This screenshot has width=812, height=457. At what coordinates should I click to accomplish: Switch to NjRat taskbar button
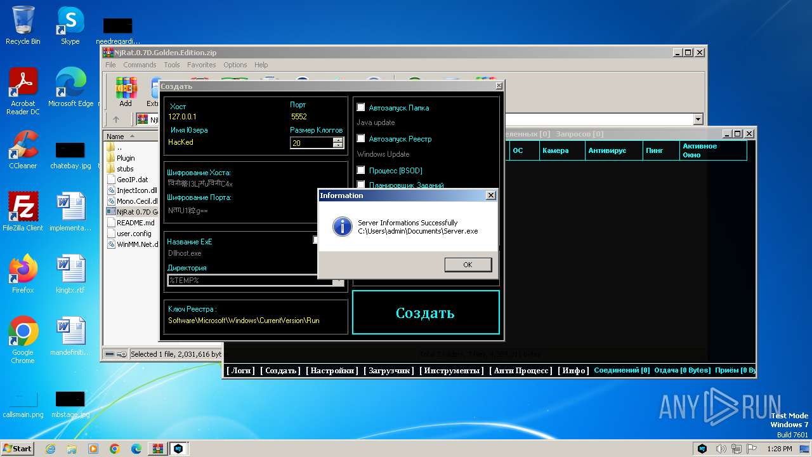coord(179,449)
